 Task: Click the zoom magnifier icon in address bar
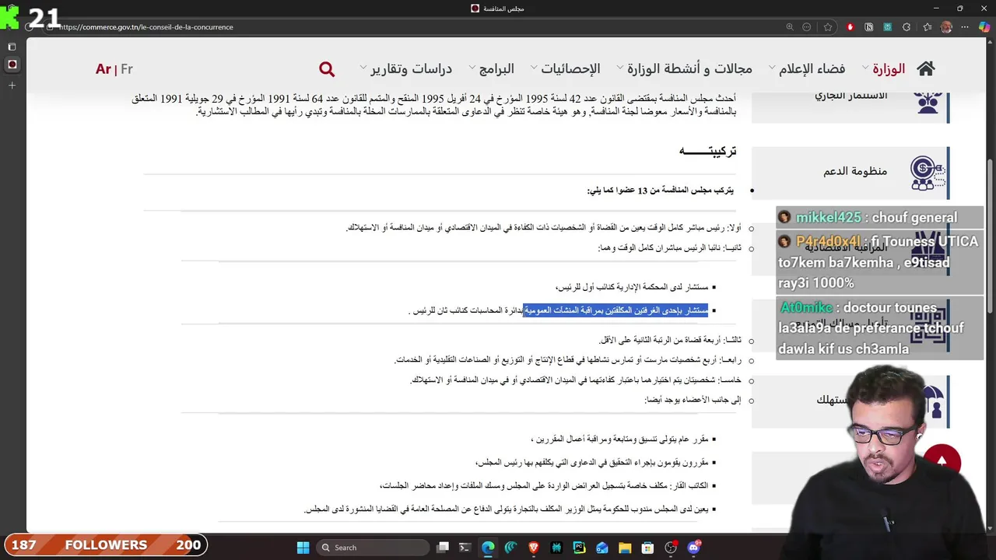[790, 26]
